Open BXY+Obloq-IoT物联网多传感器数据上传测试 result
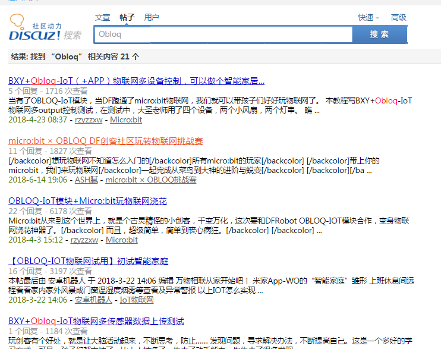The image size is (441, 349). pyautogui.click(x=96, y=321)
